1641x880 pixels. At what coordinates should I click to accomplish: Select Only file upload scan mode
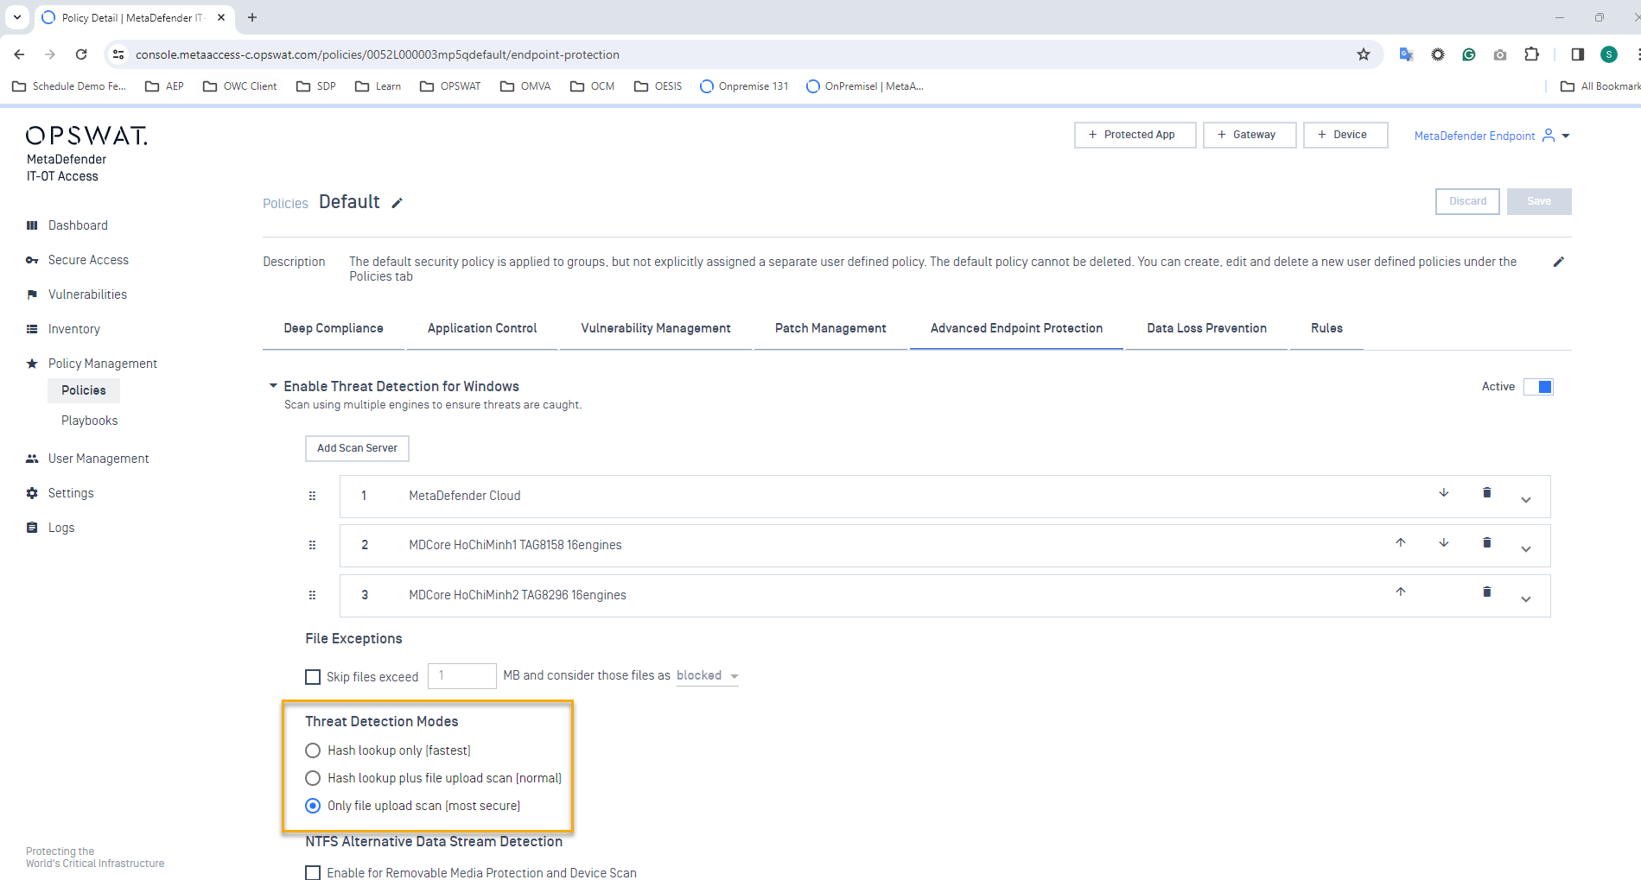(313, 806)
